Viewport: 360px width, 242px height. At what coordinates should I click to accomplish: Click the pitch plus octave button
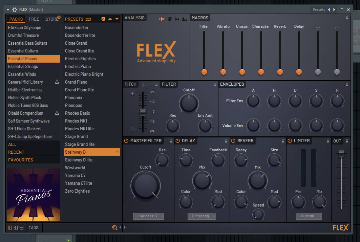(132, 93)
